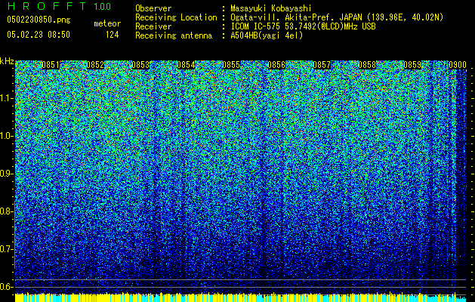
Task: Click the 0900 time marker
Action: click(x=458, y=65)
